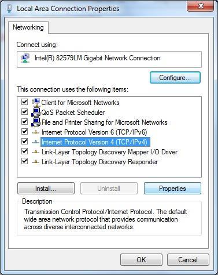The height and width of the screenshot is (275, 218).
Task: Click the Topology Discovery Responder icon
Action: tap(36, 162)
